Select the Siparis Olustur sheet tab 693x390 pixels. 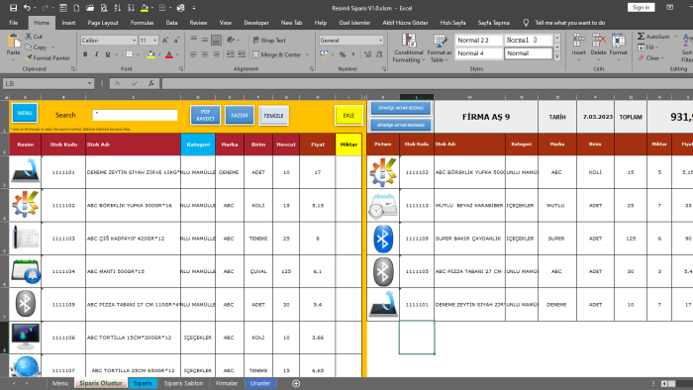click(x=101, y=383)
